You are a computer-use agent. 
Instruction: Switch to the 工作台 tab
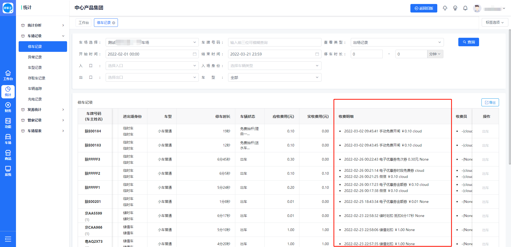pyautogui.click(x=84, y=23)
